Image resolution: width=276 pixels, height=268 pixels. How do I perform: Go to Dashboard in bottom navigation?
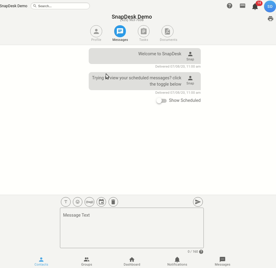pos(132,262)
